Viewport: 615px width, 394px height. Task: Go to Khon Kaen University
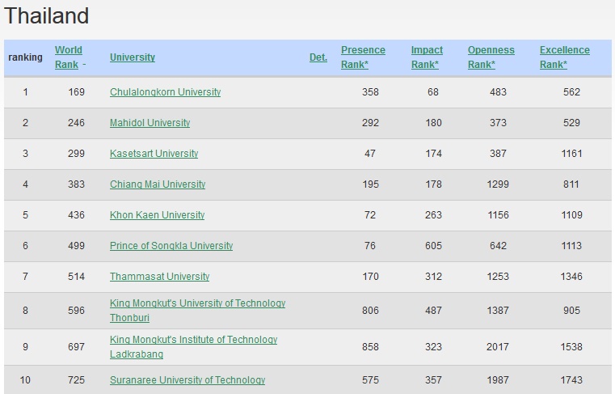(x=157, y=215)
